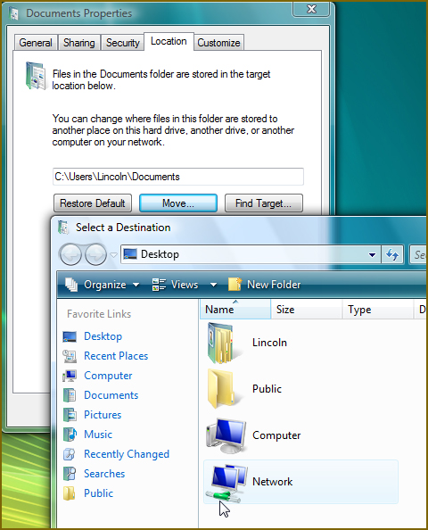This screenshot has height=530, width=428.
Task: Open the Recent Places link
Action: click(116, 356)
